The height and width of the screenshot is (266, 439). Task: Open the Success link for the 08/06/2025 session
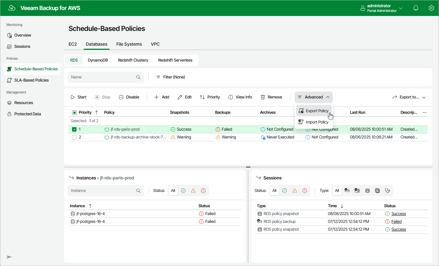(x=399, y=214)
